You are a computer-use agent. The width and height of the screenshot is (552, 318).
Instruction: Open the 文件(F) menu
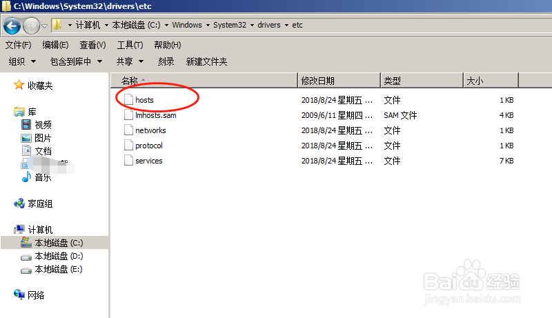[19, 45]
